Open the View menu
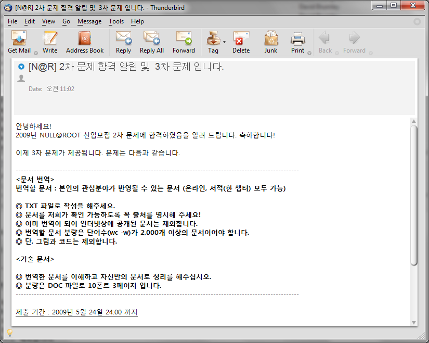Viewport: 429px width, 343px height. (48, 21)
